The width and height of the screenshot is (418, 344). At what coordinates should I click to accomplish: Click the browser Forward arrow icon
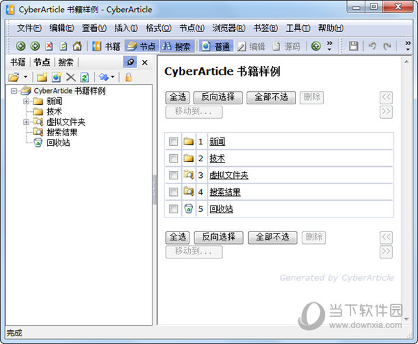pyautogui.click(x=35, y=47)
